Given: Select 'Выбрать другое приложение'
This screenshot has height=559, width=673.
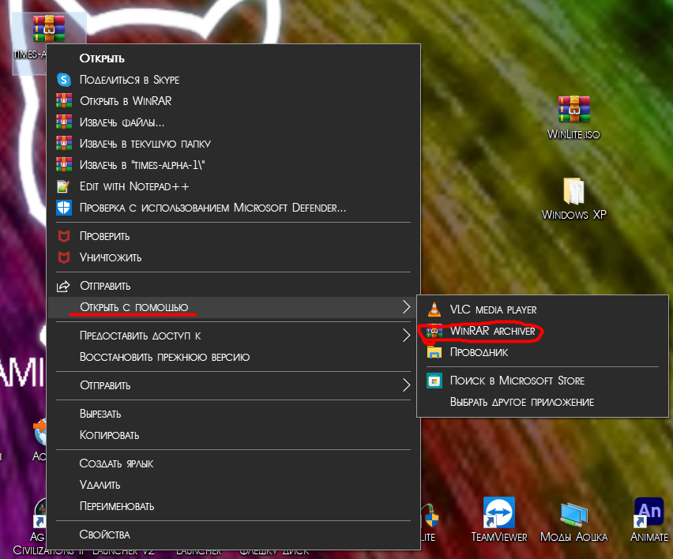Looking at the screenshot, I should (x=543, y=402).
